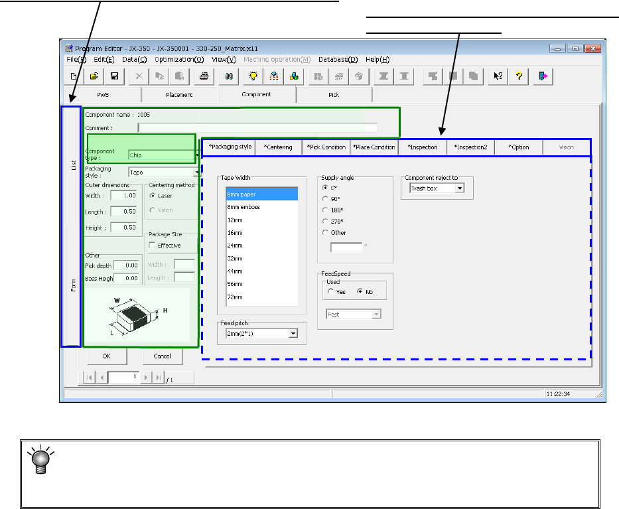
Task: Select 12mm in Tape Width list
Action: (x=234, y=220)
